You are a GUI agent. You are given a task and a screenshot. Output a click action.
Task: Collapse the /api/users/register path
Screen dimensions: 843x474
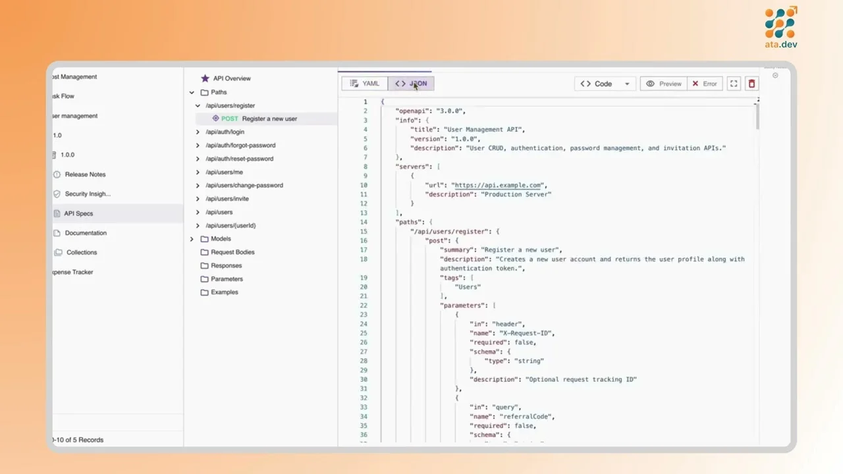pos(198,105)
